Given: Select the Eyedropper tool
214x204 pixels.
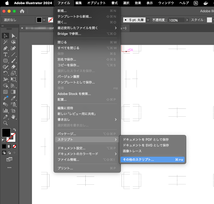Looking at the screenshot, I should (x=13, y=98).
